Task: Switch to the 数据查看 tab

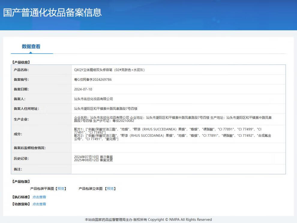Action: tap(31, 47)
